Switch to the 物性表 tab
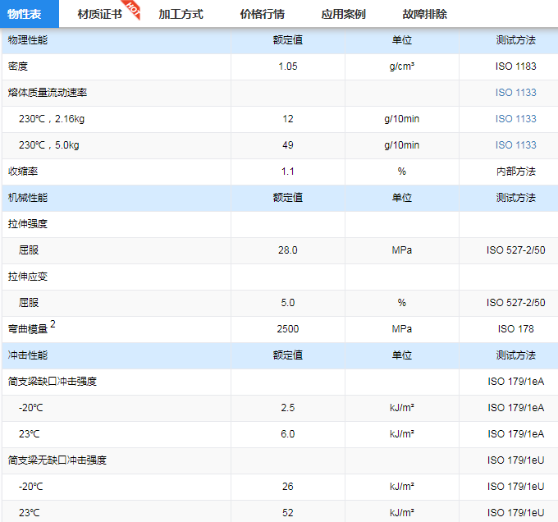 [25, 14]
